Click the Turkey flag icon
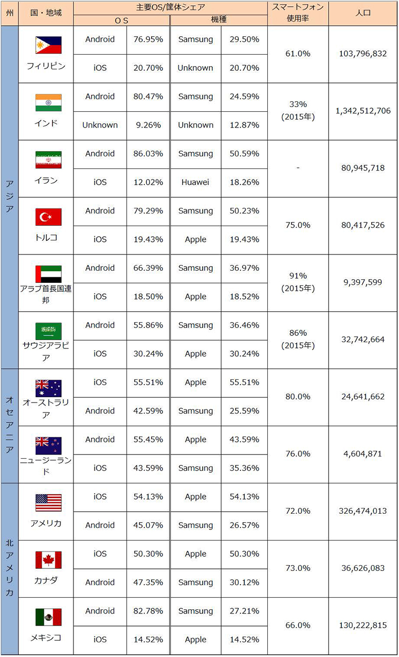The width and height of the screenshot is (399, 657). 48,217
